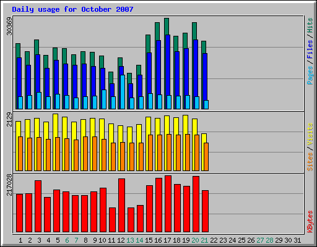Viewport: 317px width, 247px height.
Task: Click day label 1 on the x-axis
Action: click(x=20, y=240)
